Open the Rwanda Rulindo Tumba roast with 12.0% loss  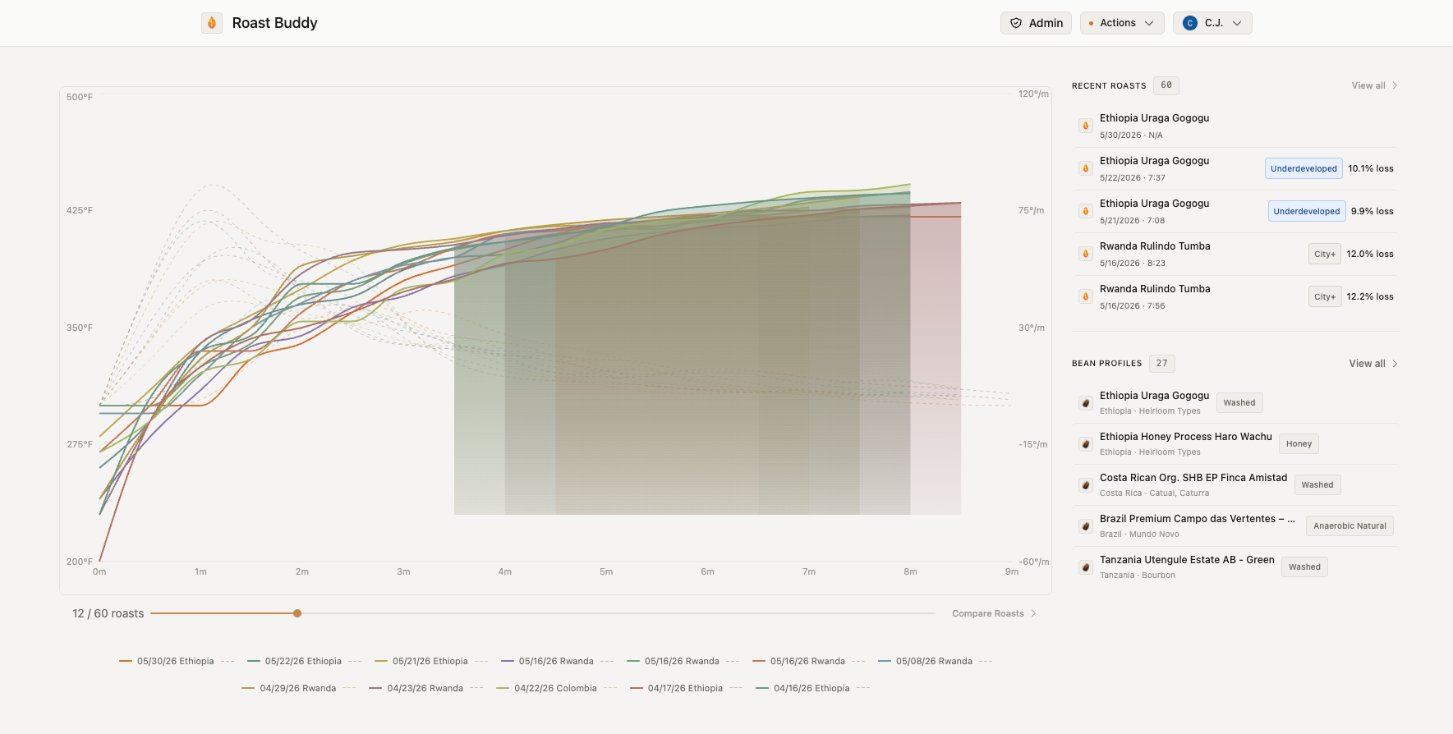point(1235,254)
